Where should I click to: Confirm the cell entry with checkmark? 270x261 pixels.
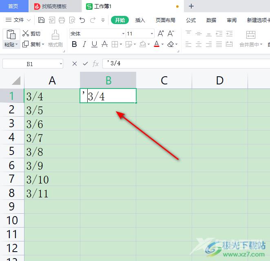(85, 64)
